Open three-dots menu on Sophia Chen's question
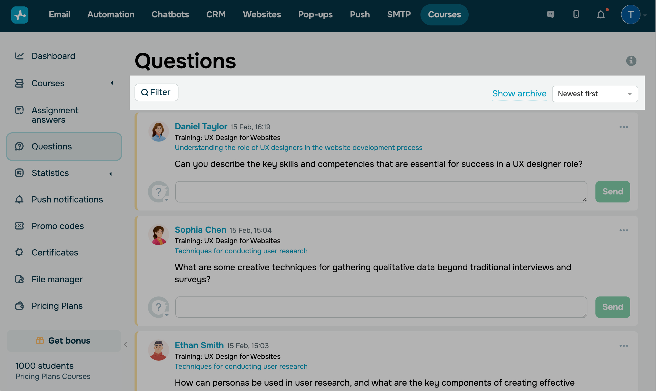656x391 pixels. click(x=624, y=230)
